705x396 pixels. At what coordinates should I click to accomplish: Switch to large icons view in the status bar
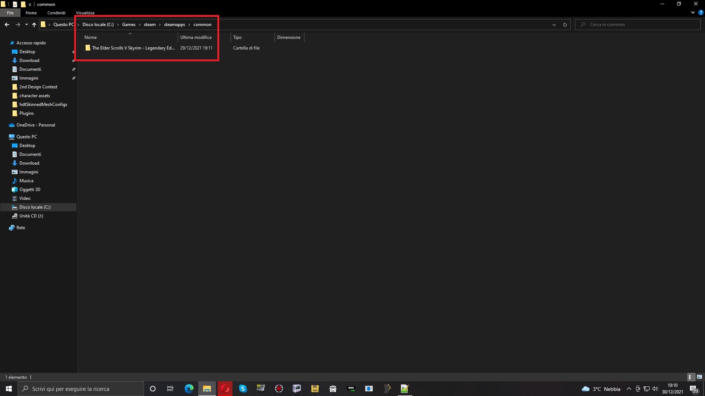699,377
